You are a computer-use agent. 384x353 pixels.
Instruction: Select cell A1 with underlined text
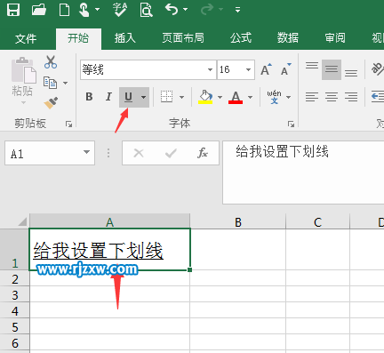[110, 250]
